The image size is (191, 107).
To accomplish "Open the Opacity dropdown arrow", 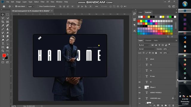I will coord(169,49).
